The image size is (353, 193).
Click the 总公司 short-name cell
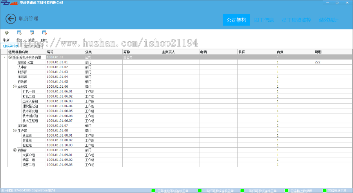[142, 57]
